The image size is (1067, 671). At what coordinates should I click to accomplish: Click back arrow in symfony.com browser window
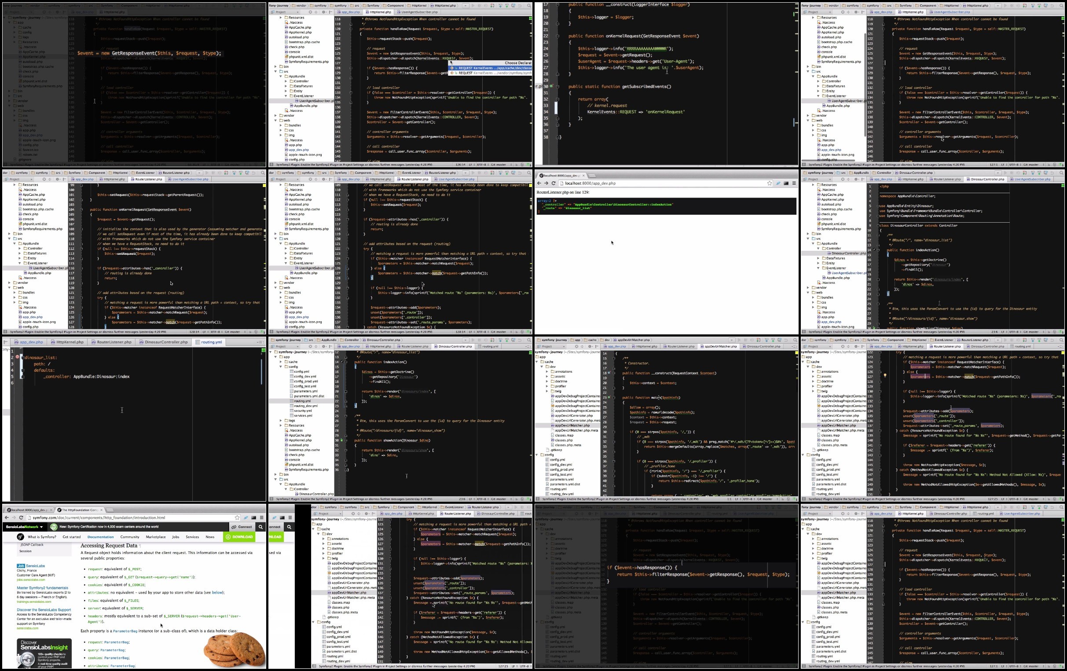point(7,517)
